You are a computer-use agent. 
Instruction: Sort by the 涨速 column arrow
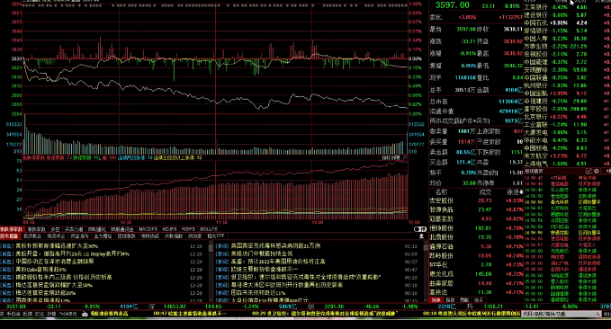coord(521,192)
